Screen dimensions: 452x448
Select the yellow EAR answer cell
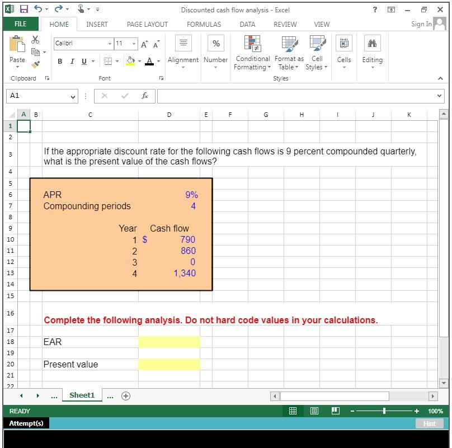click(x=169, y=342)
